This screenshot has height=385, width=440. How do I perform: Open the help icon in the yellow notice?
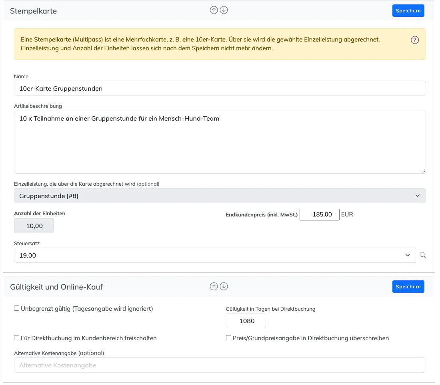[415, 40]
